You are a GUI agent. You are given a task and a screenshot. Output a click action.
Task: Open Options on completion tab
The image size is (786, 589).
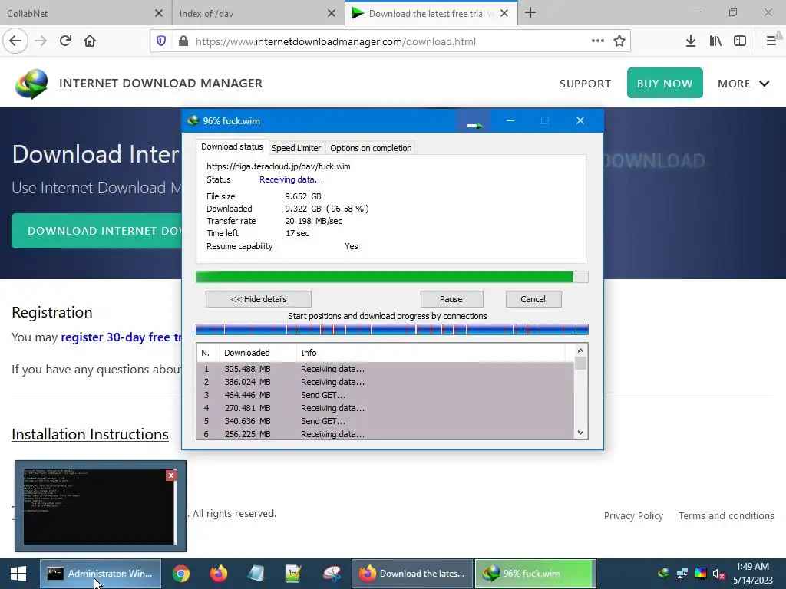[x=371, y=148]
